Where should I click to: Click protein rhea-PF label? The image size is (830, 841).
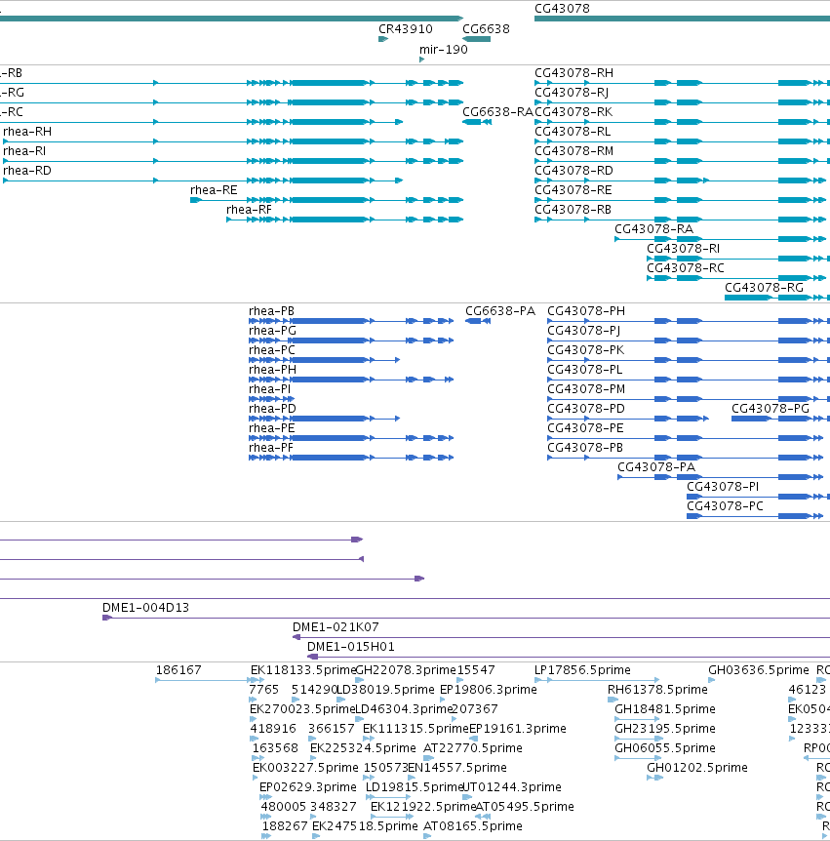tap(271, 448)
